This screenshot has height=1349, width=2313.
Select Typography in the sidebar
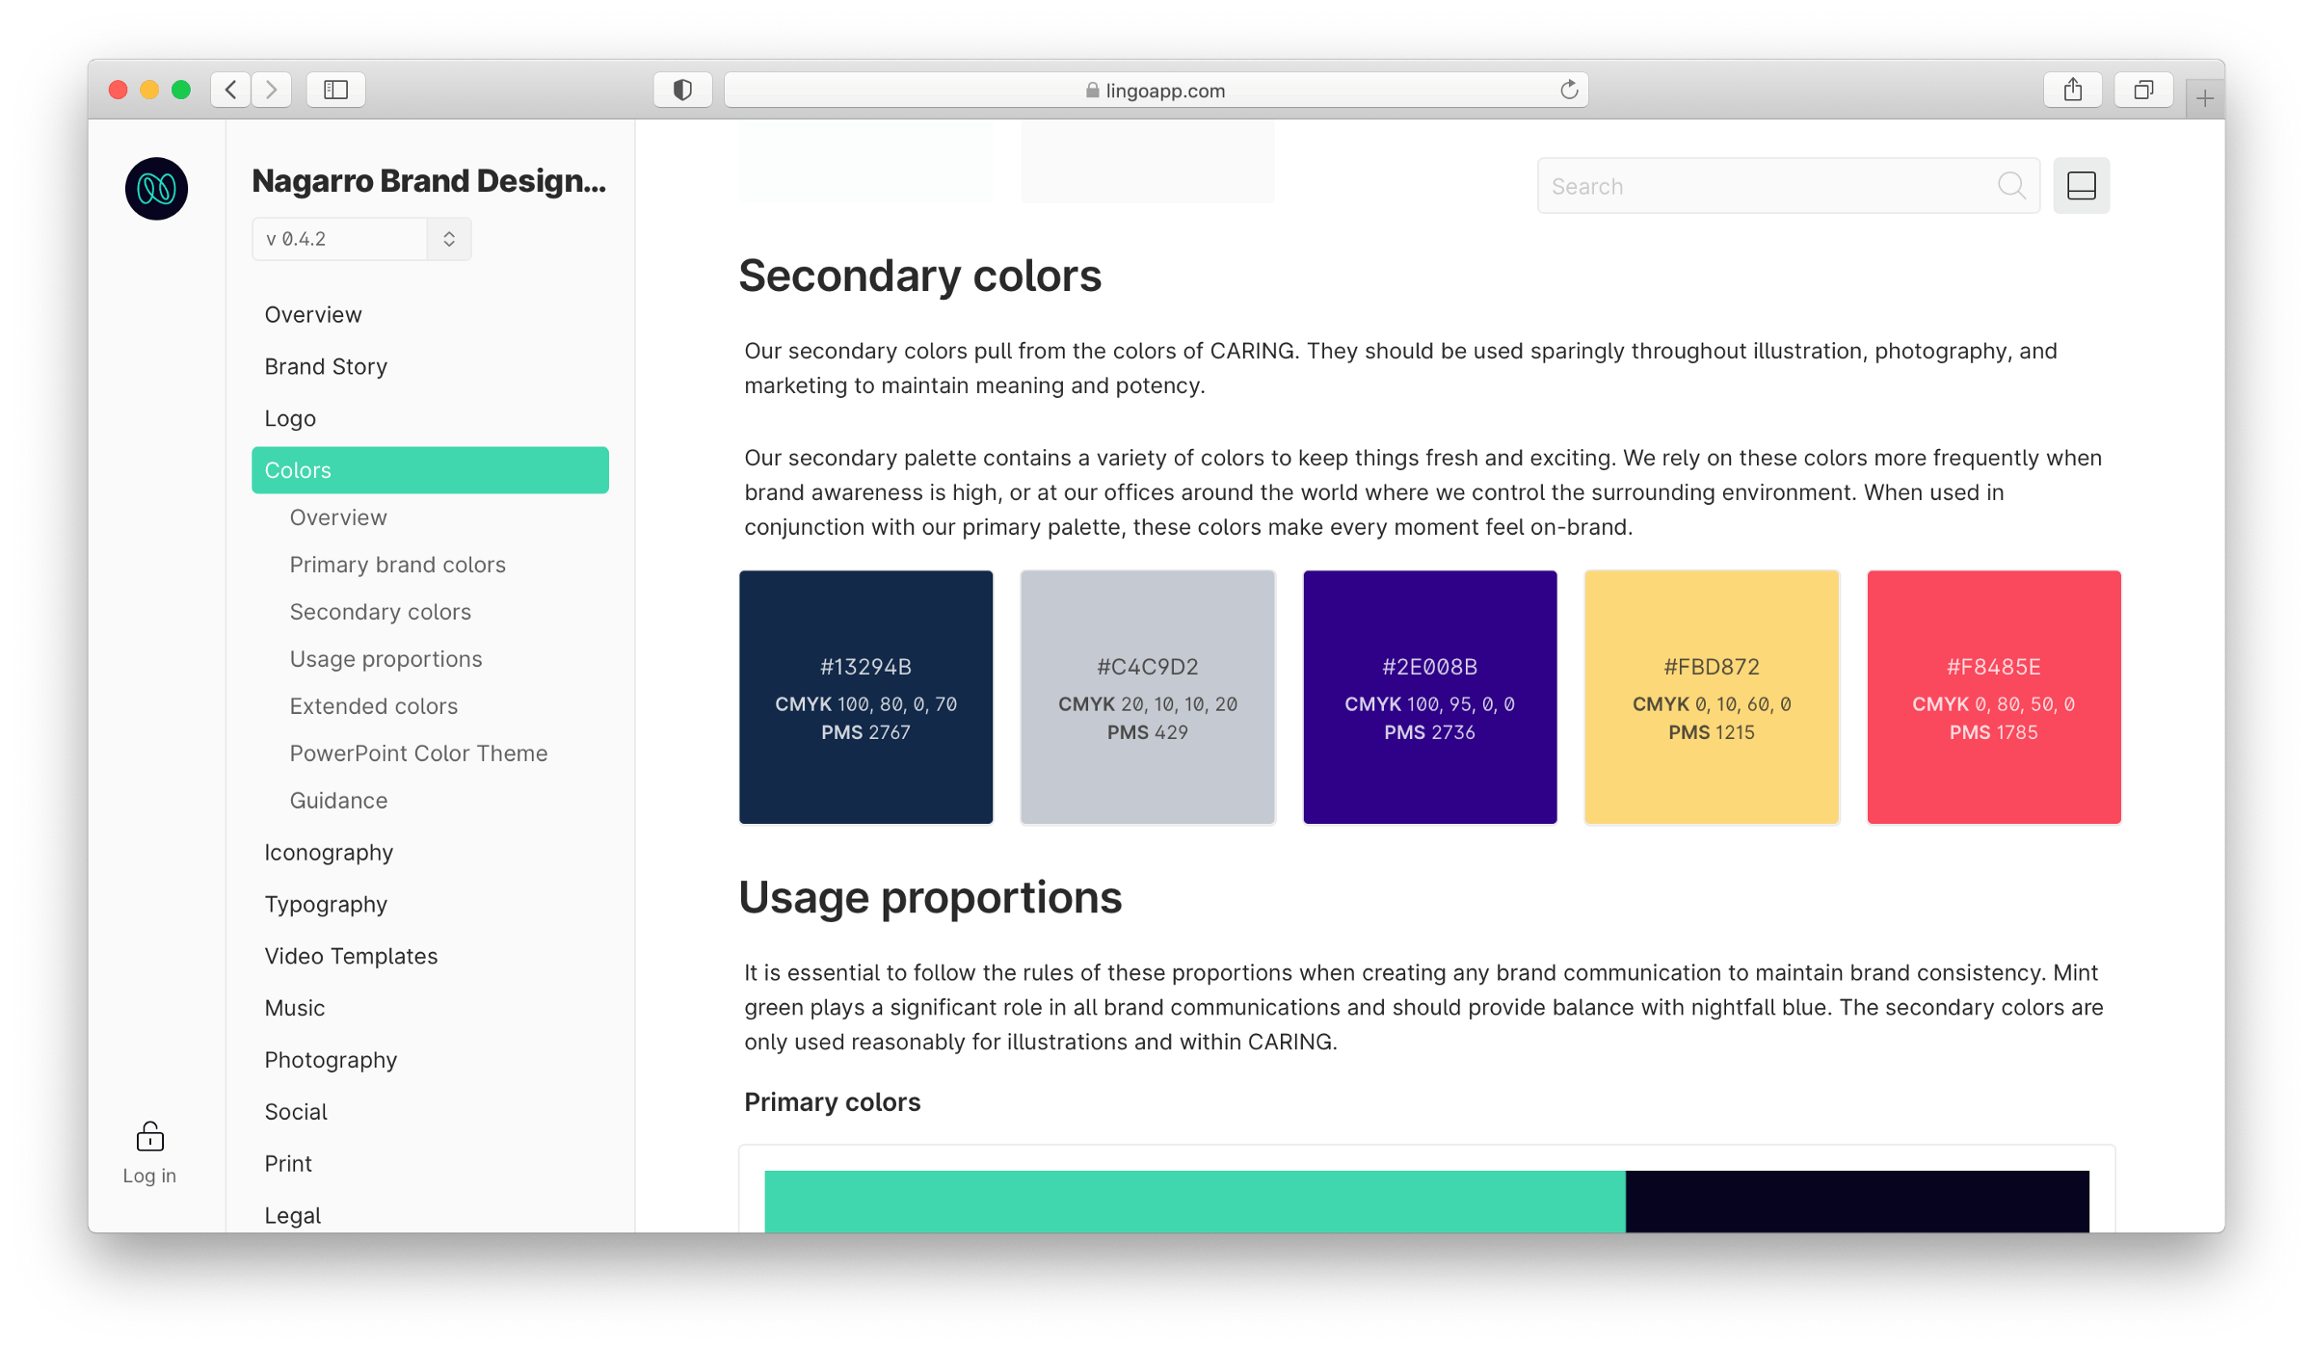pyautogui.click(x=326, y=904)
